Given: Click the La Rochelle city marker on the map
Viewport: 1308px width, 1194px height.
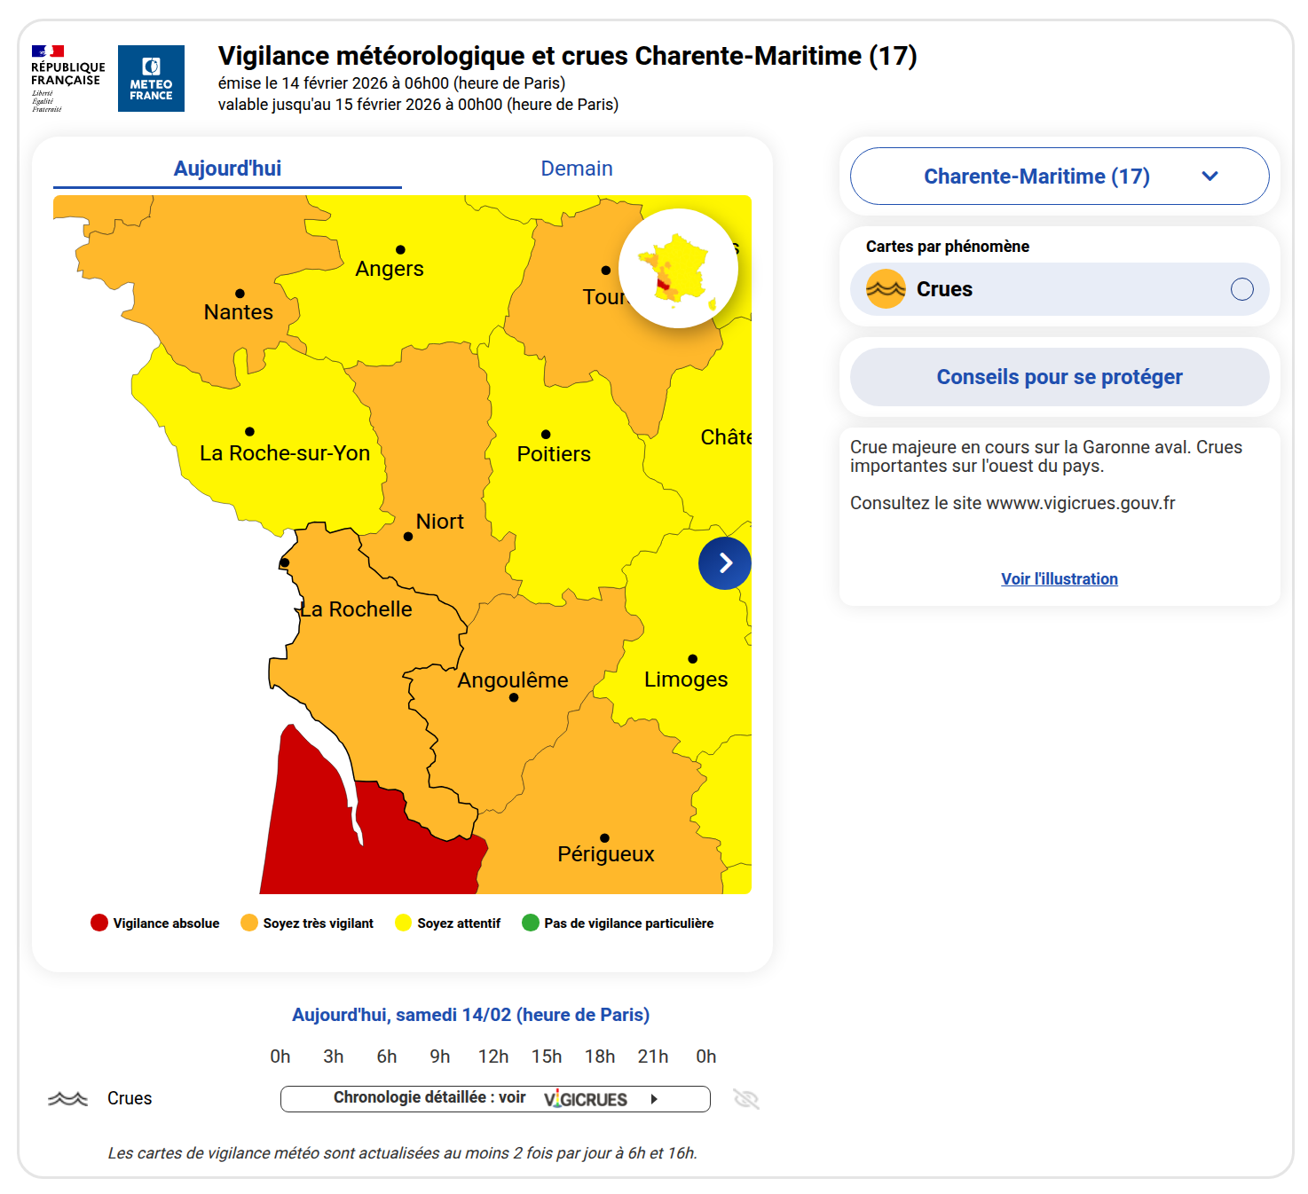Looking at the screenshot, I should [284, 562].
